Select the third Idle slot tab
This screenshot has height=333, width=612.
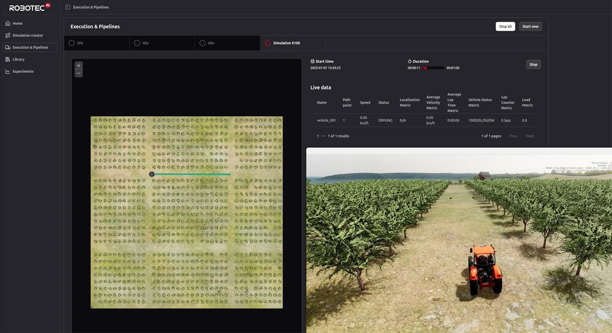coord(227,43)
